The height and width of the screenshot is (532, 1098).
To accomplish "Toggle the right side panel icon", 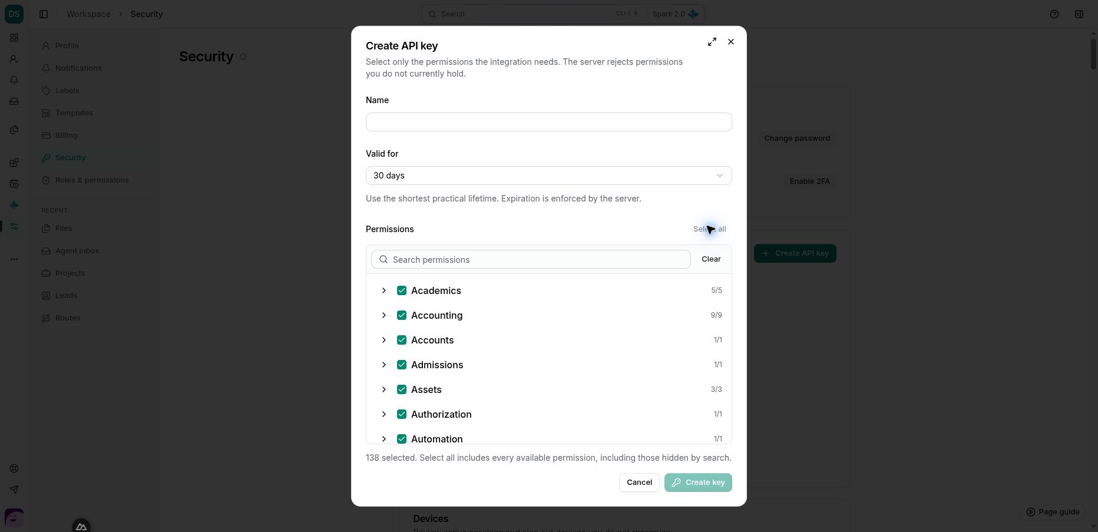I will click(x=1079, y=14).
